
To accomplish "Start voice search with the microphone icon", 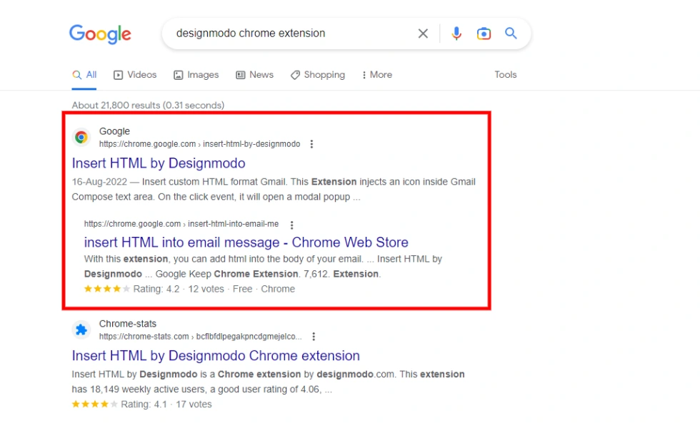I will (456, 34).
